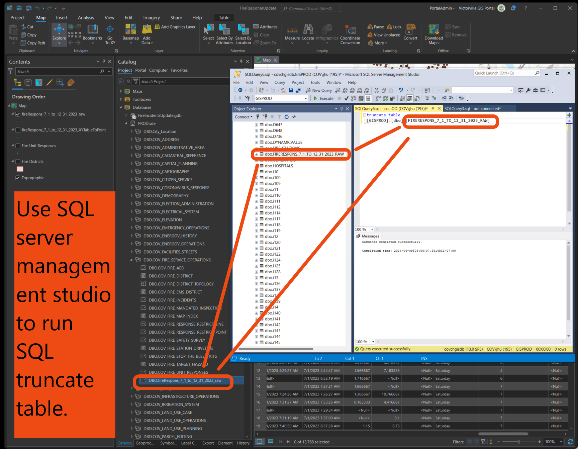Click Execute in SQL Server Management Studio

tap(323, 98)
